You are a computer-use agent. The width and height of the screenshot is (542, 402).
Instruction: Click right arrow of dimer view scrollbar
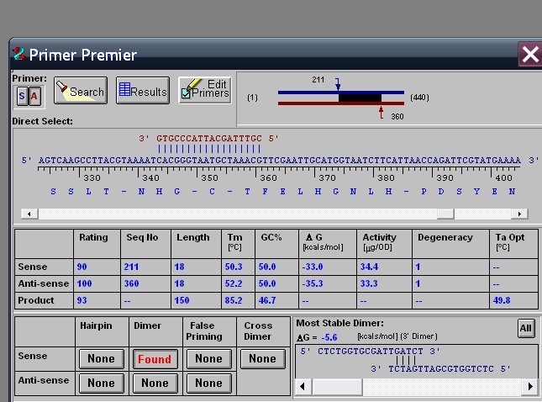(x=530, y=386)
